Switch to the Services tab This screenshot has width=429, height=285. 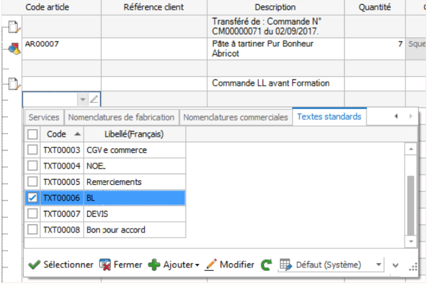pyautogui.click(x=44, y=117)
